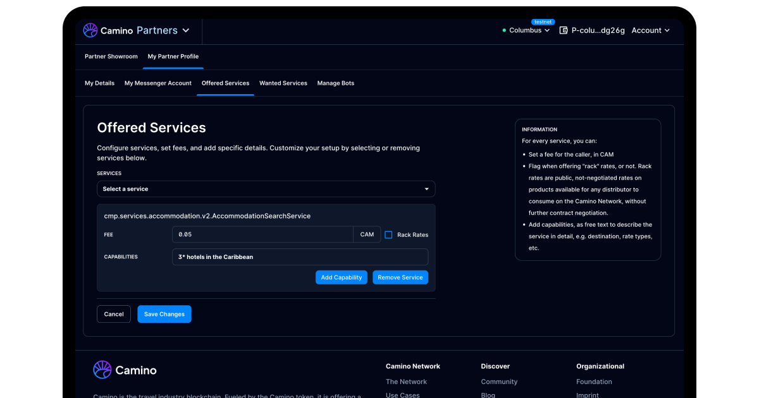Viewport: 759px width, 398px height.
Task: Enable the Rack Rates checkbox
Action: (388, 234)
